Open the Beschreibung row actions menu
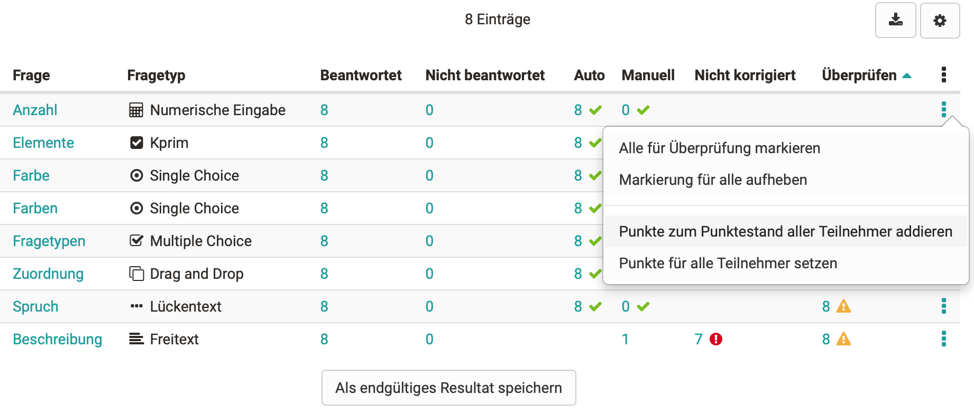The image size is (974, 413). tap(943, 339)
